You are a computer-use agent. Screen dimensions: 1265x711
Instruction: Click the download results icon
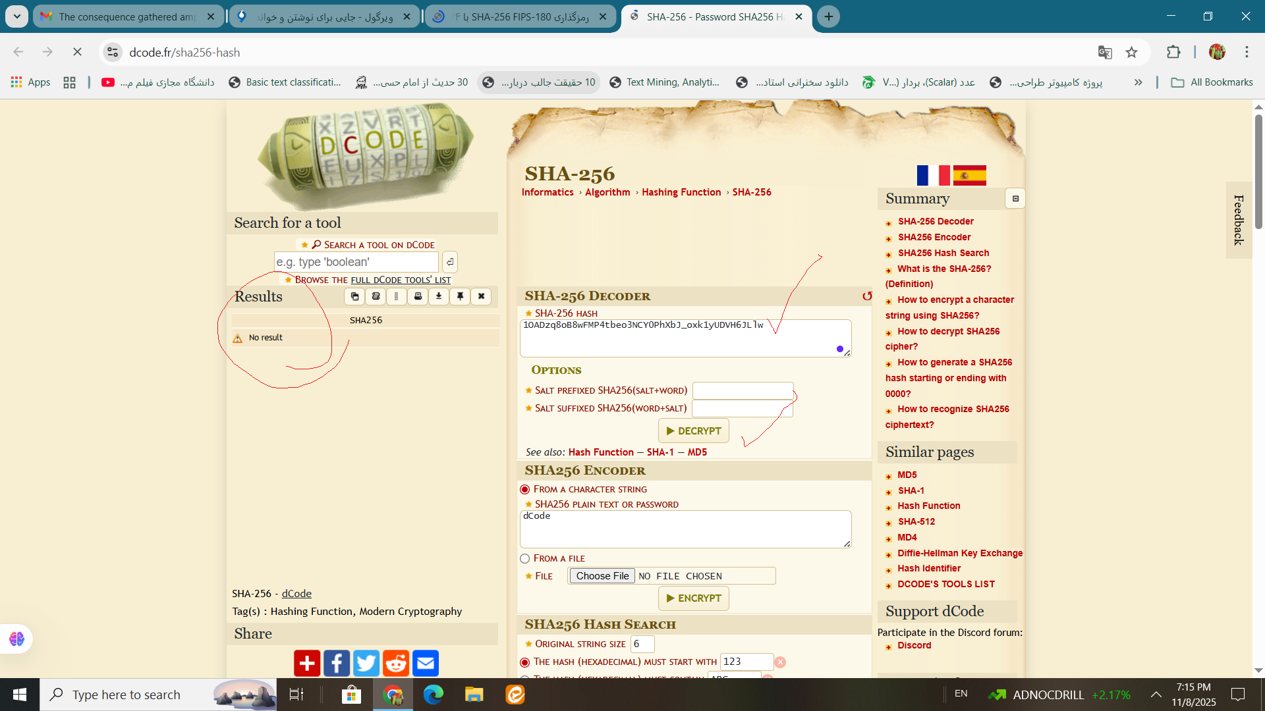(439, 296)
